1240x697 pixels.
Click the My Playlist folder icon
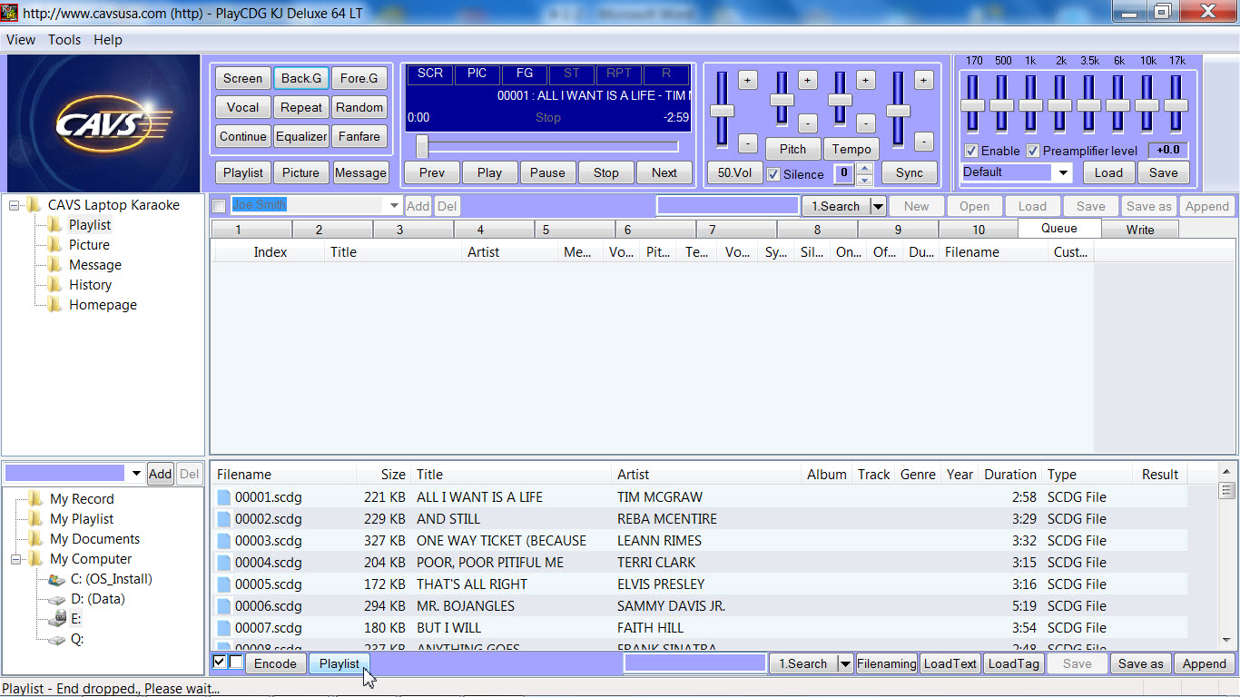click(x=35, y=519)
